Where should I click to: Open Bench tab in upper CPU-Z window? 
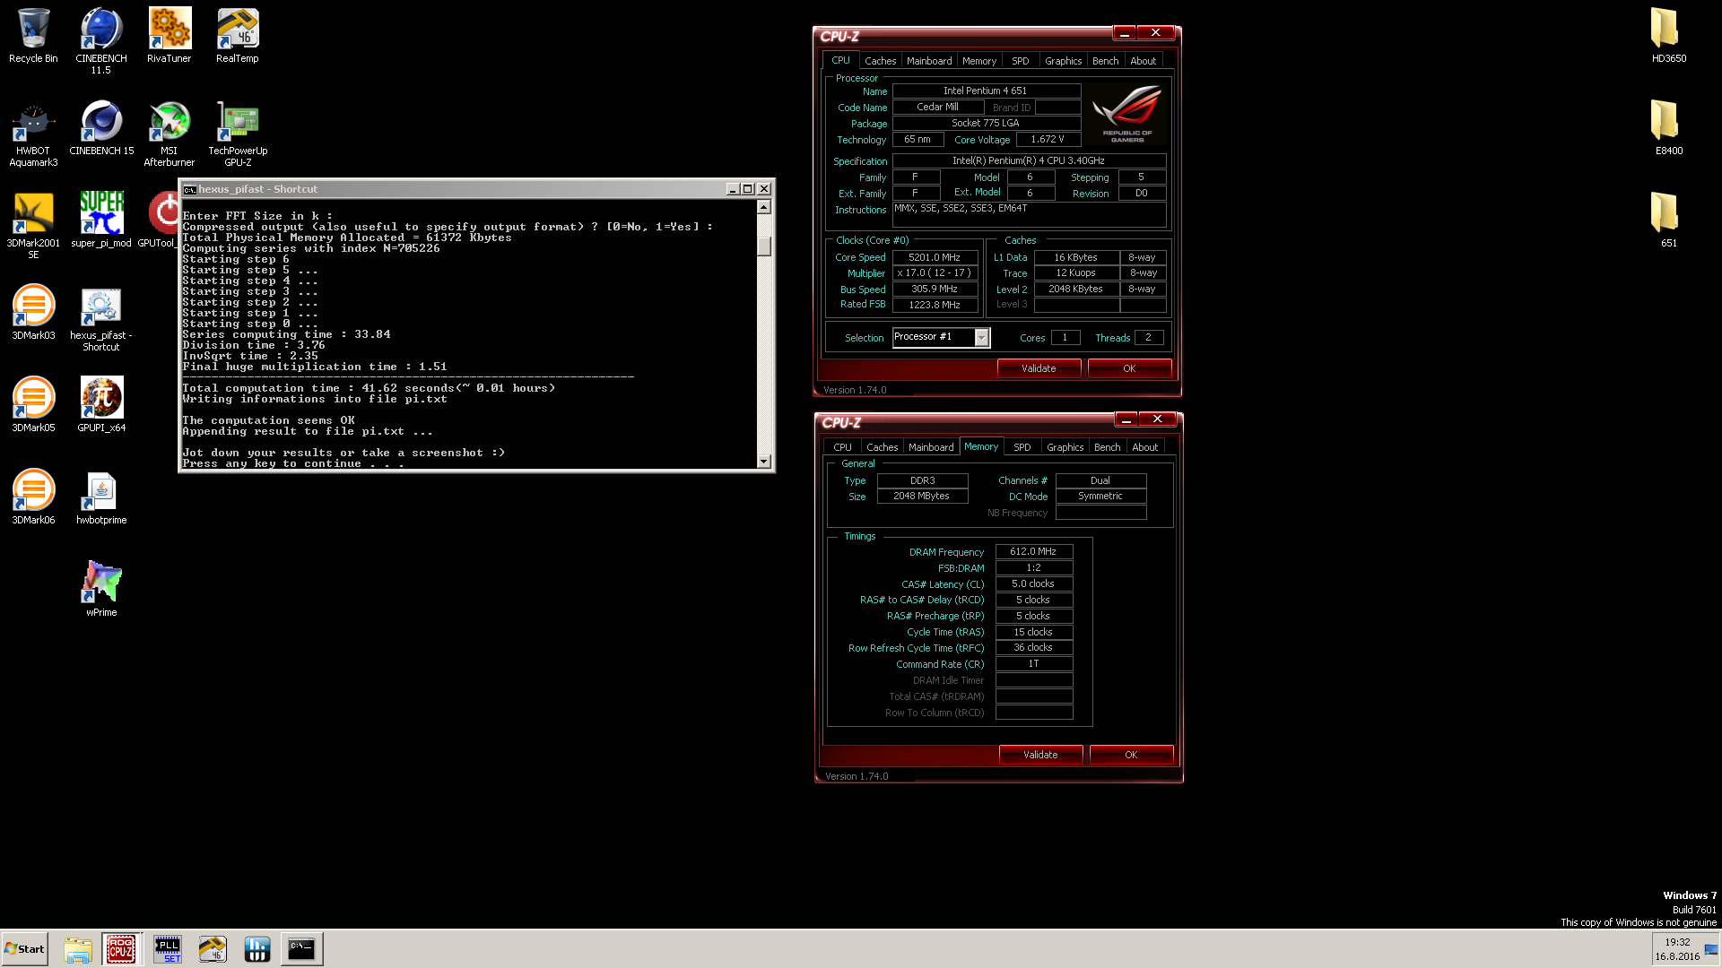point(1105,61)
